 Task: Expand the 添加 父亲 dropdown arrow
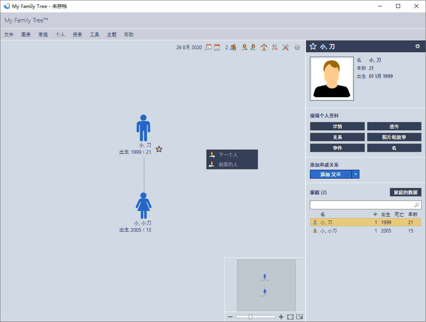(355, 174)
